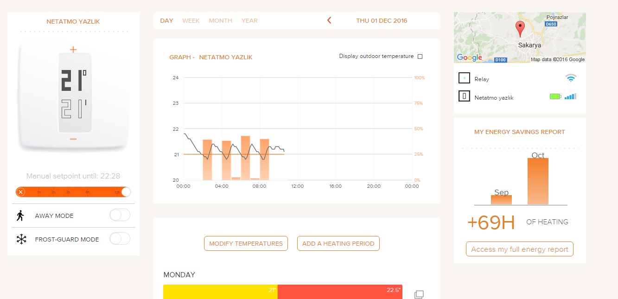The width and height of the screenshot is (618, 299).
Task: Click the +69H heating figure
Action: (491, 223)
